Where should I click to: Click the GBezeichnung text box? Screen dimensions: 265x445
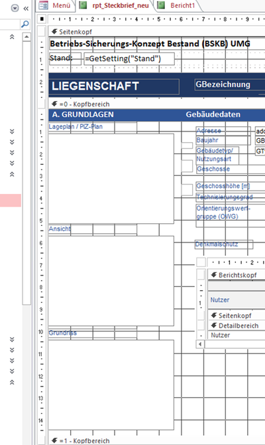[x=230, y=85]
